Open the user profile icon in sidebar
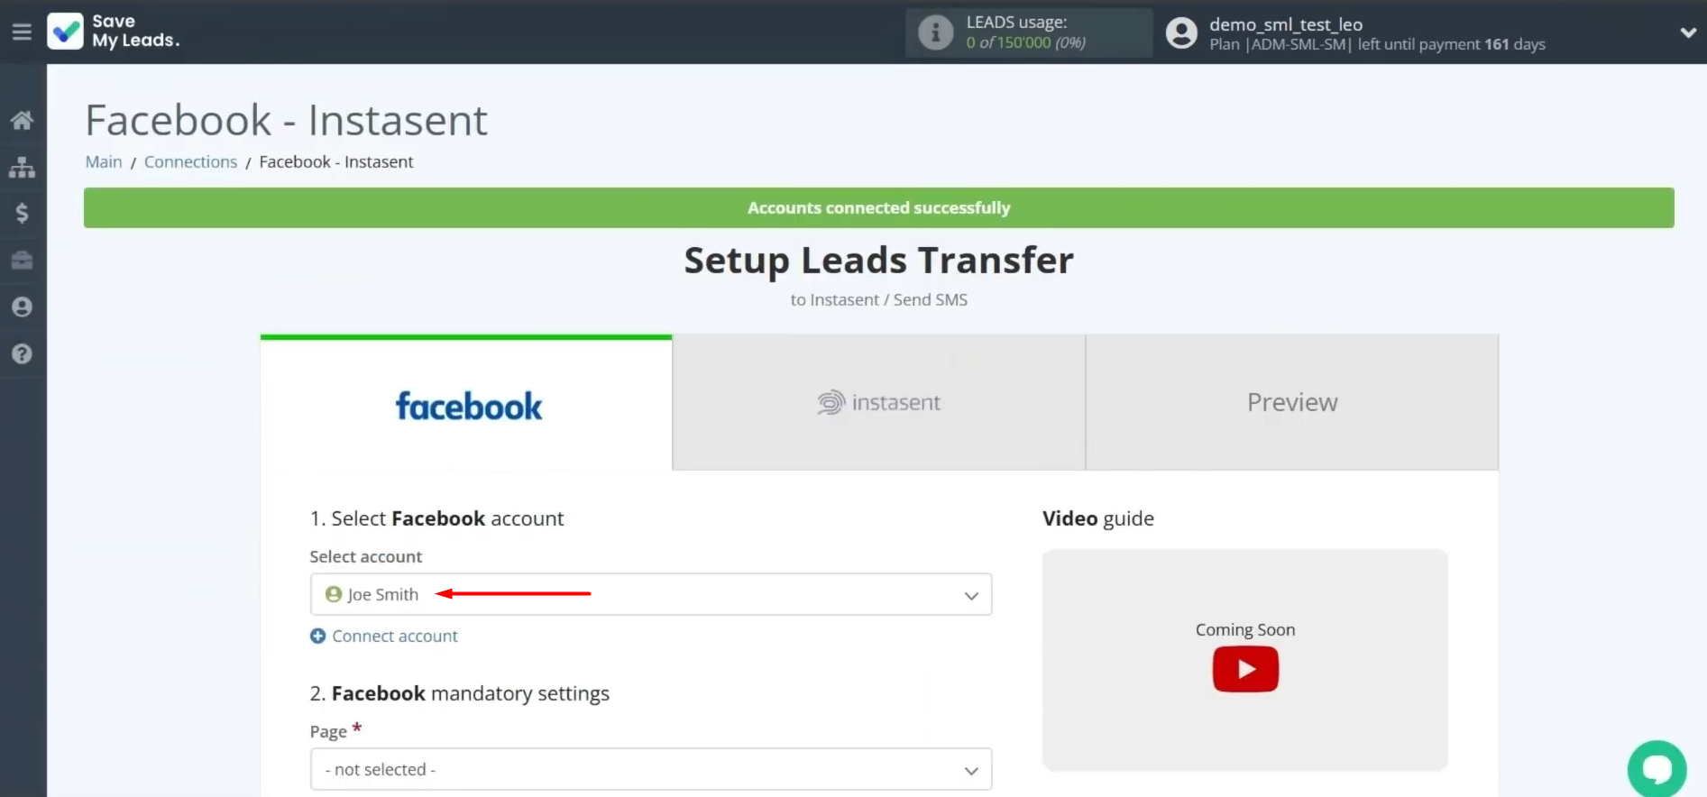 click(x=22, y=307)
